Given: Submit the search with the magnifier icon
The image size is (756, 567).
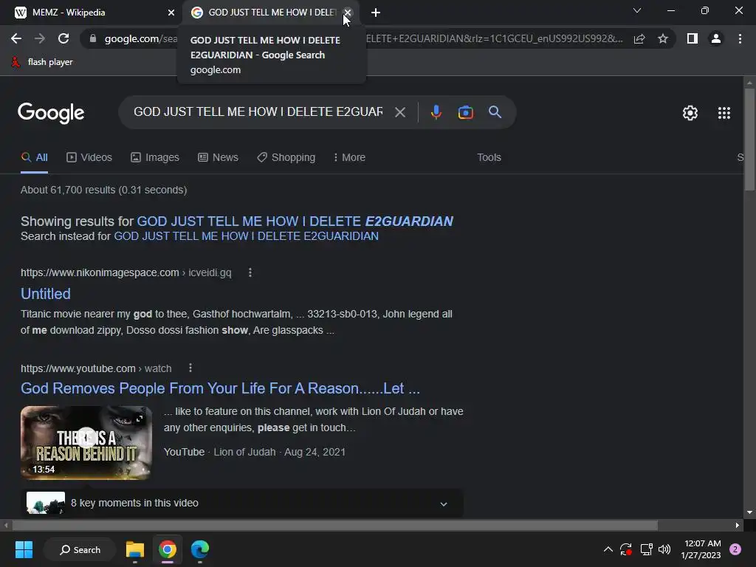Looking at the screenshot, I should point(495,112).
